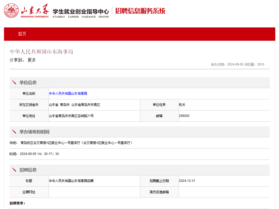Screen dimensions: 279x209
Task: Click the empty 简历投递邮箱 value cell
Action: coord(224,192)
